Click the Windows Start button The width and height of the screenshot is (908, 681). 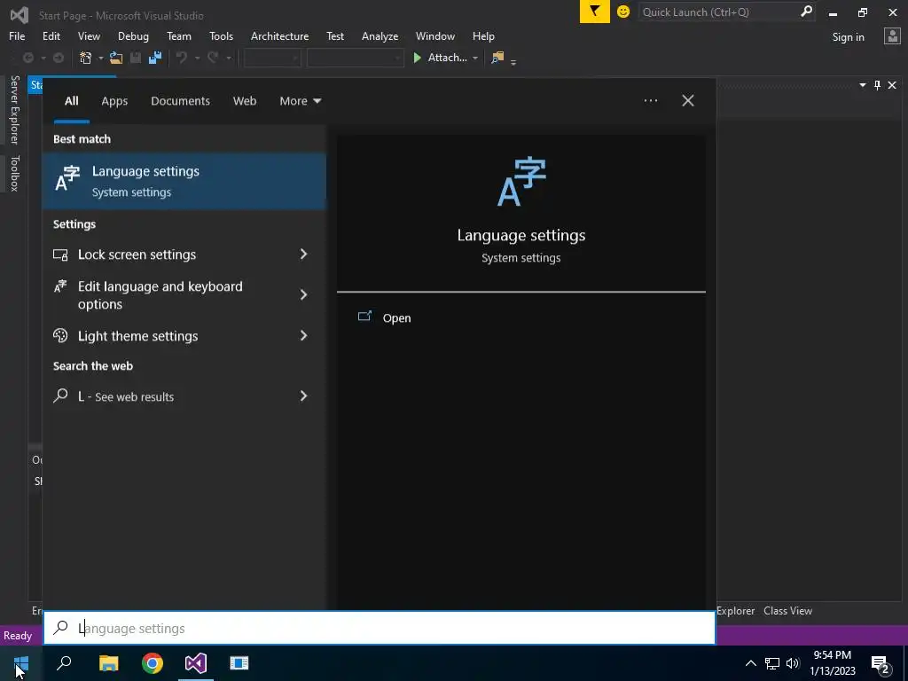click(x=21, y=663)
